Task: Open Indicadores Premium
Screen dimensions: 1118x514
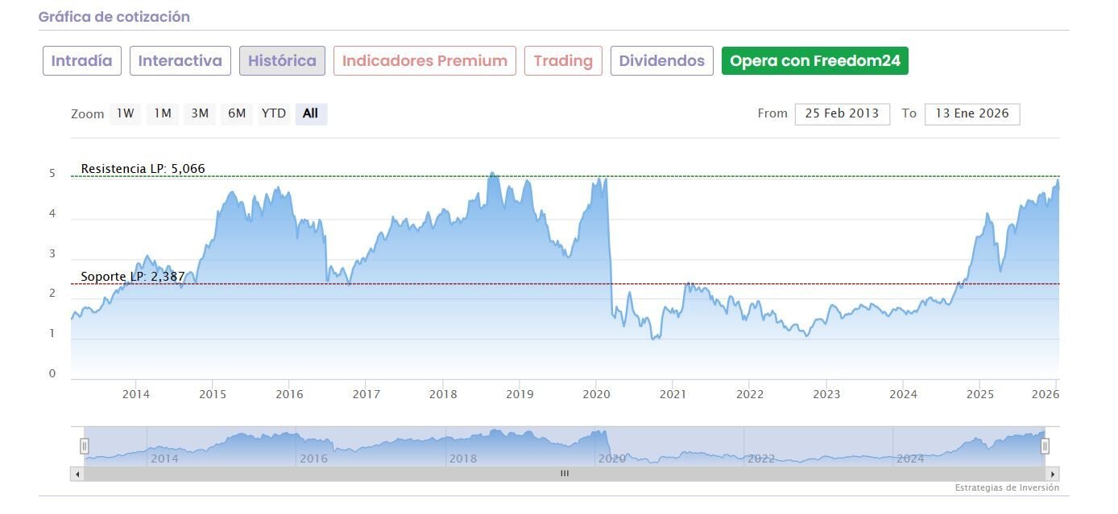Action: pos(424,60)
